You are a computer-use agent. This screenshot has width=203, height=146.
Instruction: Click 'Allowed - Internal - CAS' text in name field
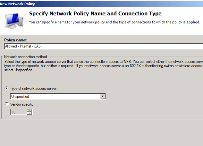pyautogui.click(x=23, y=46)
